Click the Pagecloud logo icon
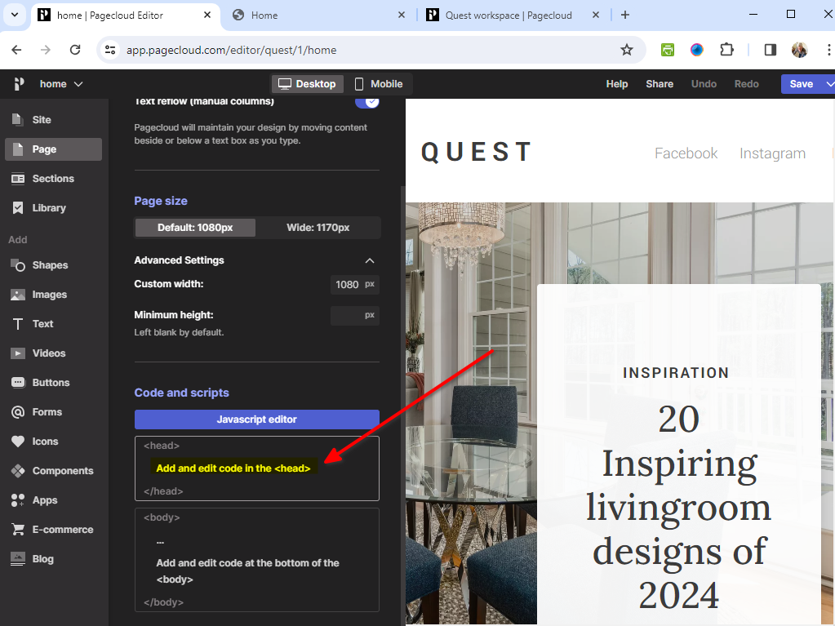Screen dimensions: 835x626 tap(19, 84)
